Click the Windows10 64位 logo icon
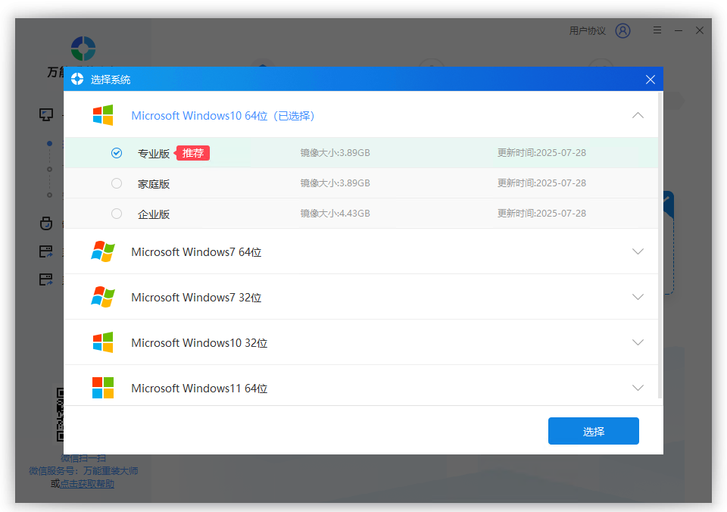This screenshot has height=512, width=727. (103, 115)
